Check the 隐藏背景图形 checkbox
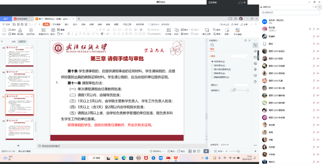 [x=212, y=77]
